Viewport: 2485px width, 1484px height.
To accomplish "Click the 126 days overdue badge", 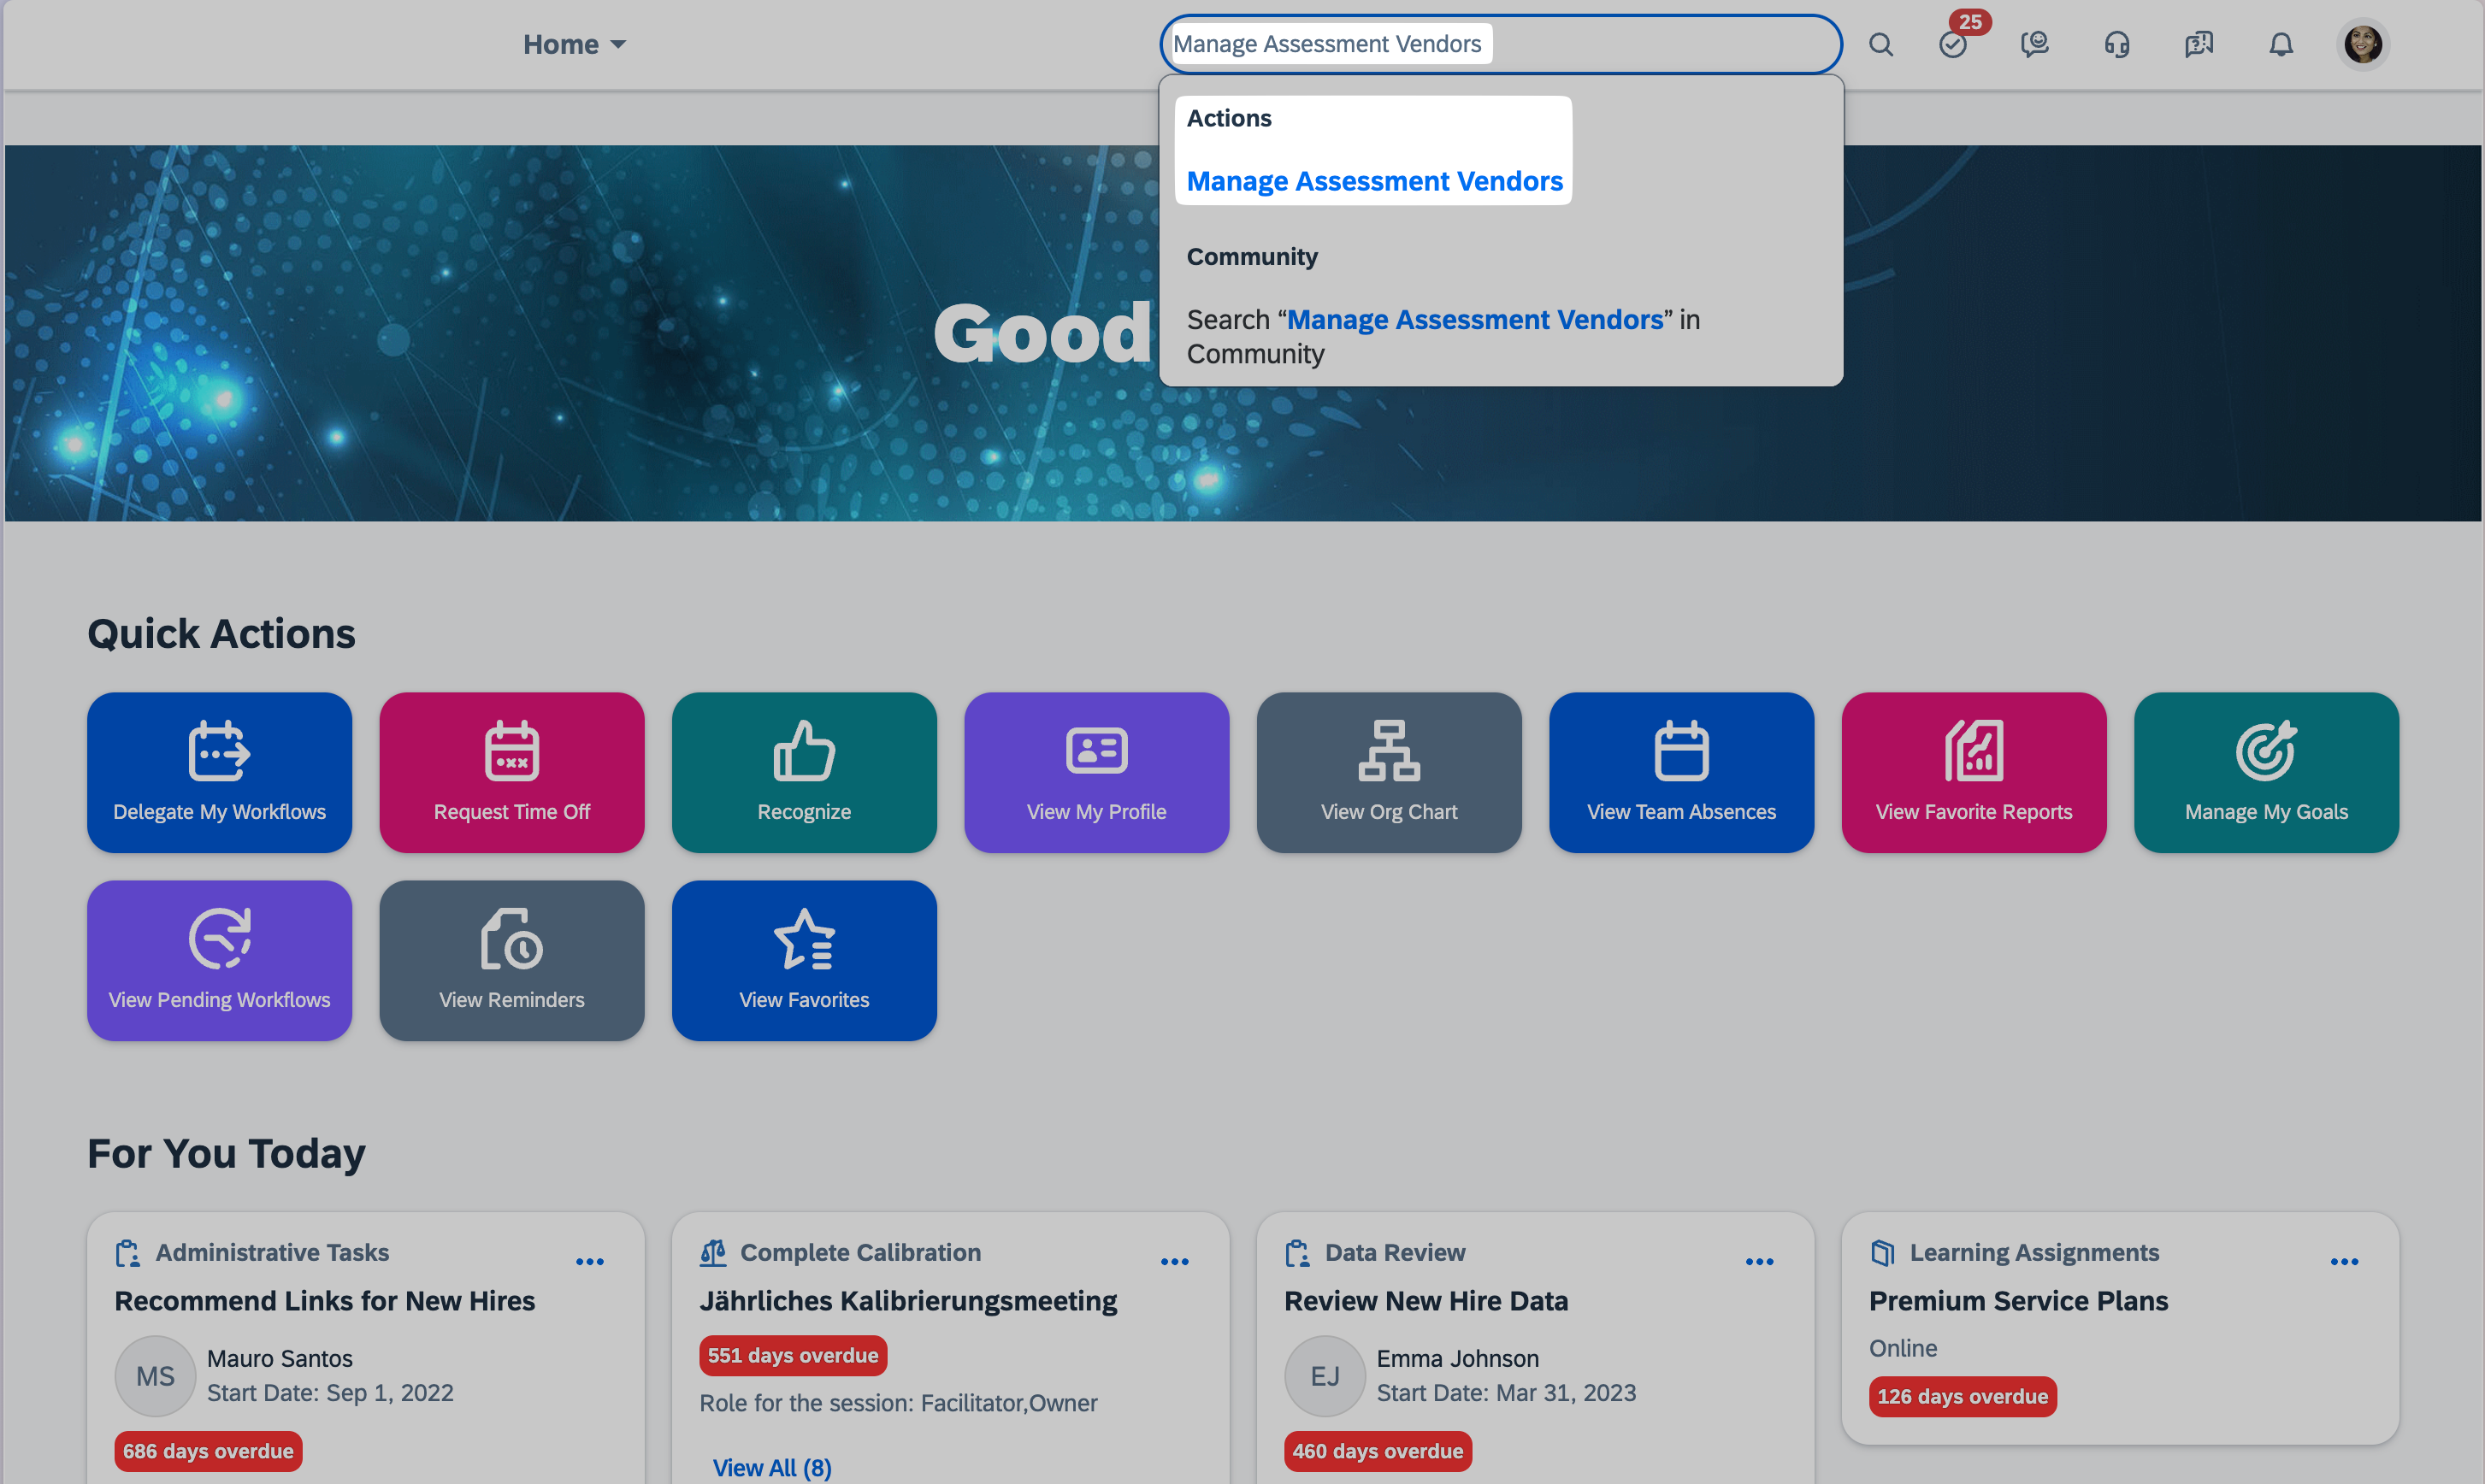I will point(1963,1396).
